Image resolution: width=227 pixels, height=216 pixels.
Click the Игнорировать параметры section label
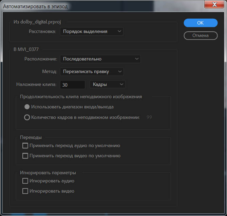[48, 173]
